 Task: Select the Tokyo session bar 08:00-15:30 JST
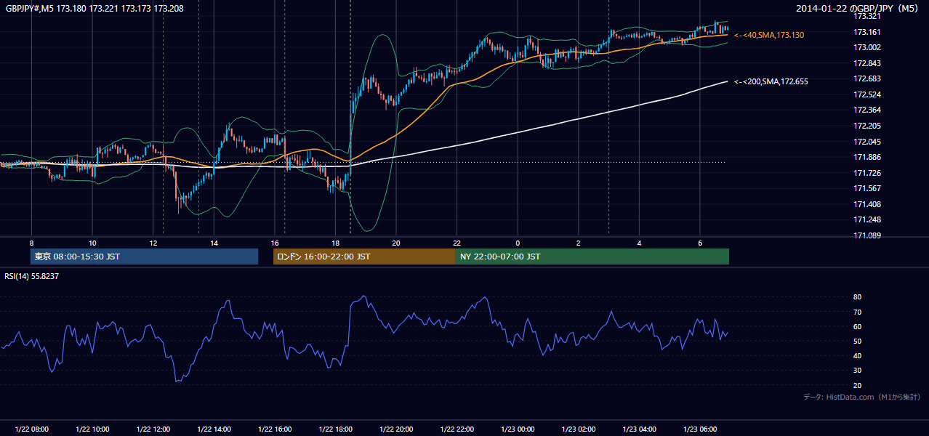pos(144,257)
